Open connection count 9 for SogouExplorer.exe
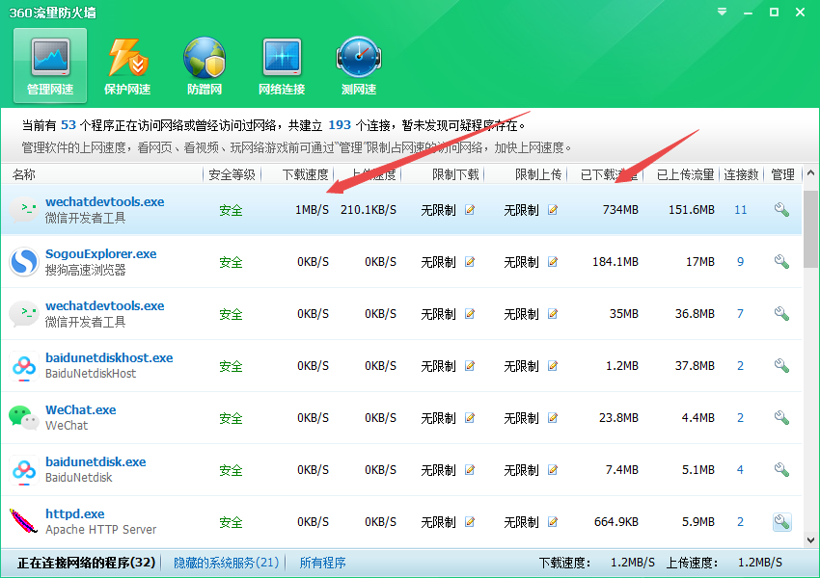The width and height of the screenshot is (820, 578). click(741, 262)
